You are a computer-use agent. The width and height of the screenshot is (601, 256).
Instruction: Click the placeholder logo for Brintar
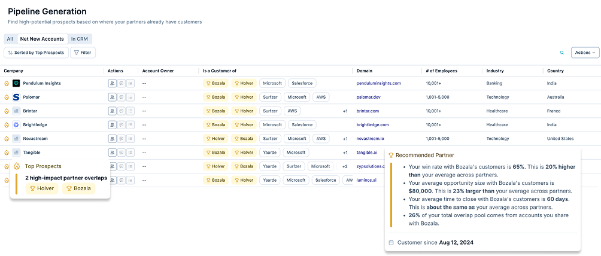click(x=16, y=111)
